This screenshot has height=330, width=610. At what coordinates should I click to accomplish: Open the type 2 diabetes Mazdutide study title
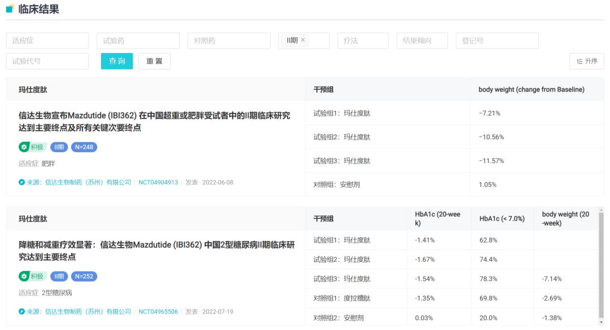pyautogui.click(x=156, y=251)
